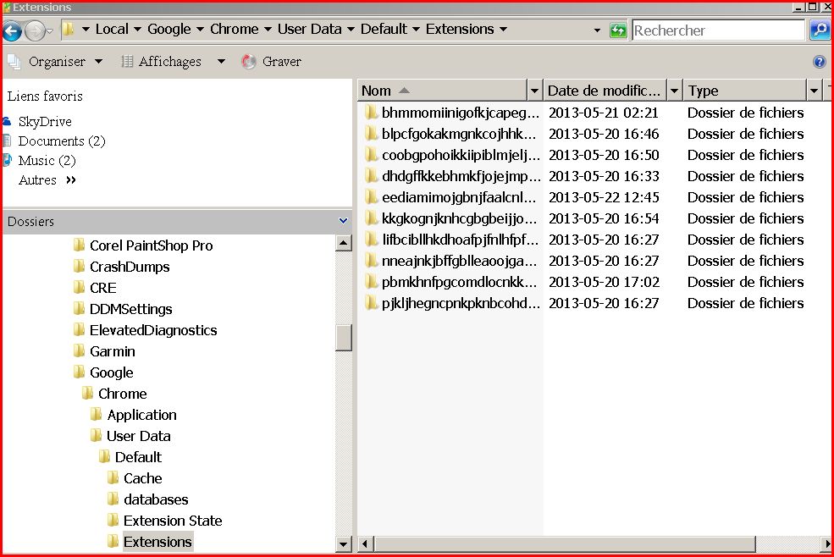
Task: Open the Affichages views dropdown arrow
Action: (x=221, y=62)
